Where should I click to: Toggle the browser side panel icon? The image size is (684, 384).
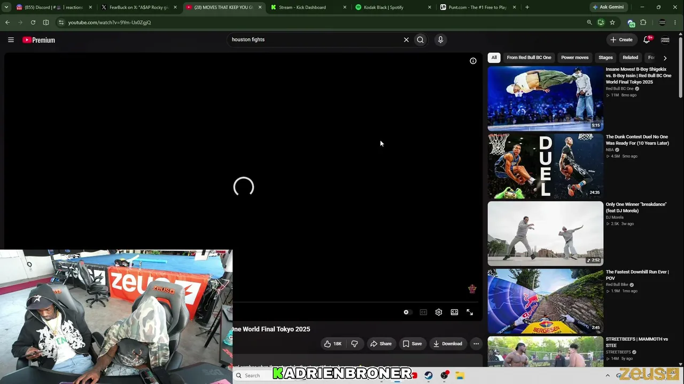click(46, 22)
